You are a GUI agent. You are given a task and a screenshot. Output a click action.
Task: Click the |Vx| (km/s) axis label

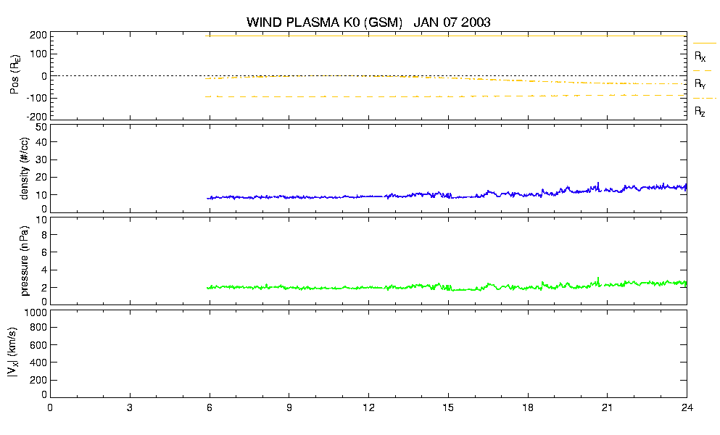[x=13, y=353]
